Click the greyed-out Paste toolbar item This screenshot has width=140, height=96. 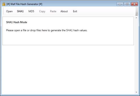(x=53, y=11)
